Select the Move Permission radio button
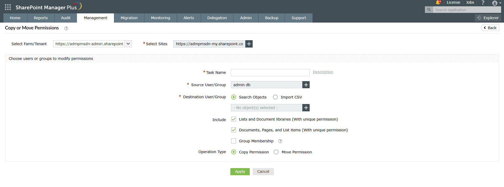The height and width of the screenshot is (187, 504). pos(276,152)
